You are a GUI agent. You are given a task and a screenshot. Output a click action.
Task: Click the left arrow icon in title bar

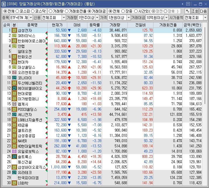coord(182,4)
